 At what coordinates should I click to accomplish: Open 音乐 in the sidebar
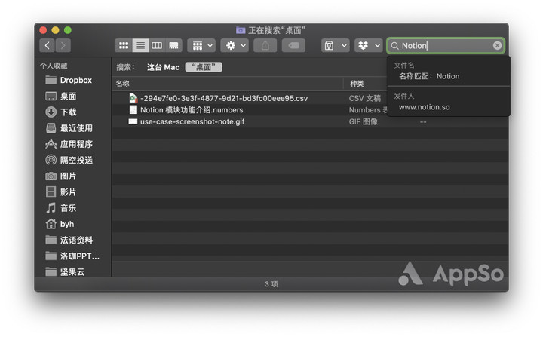[61, 208]
